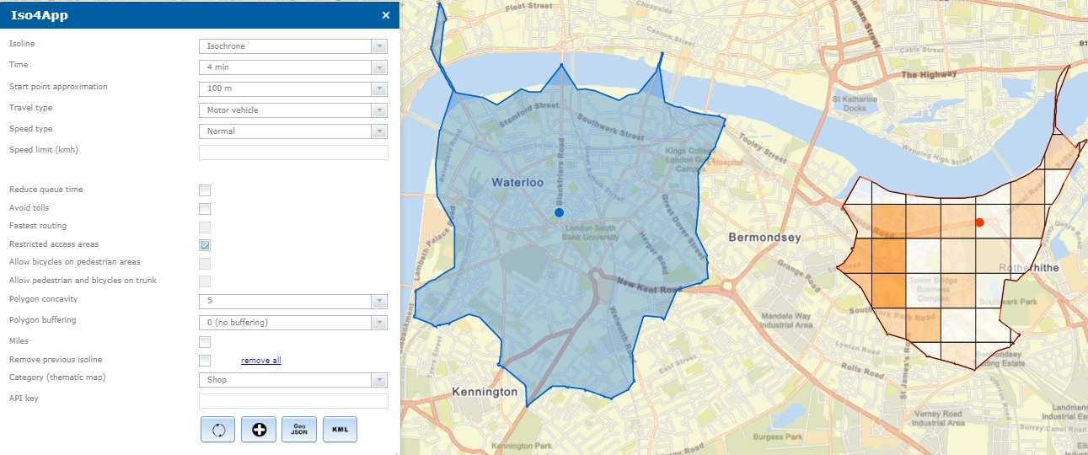Click the add isoline plus button
Screen dimensions: 1088x455
[259, 430]
